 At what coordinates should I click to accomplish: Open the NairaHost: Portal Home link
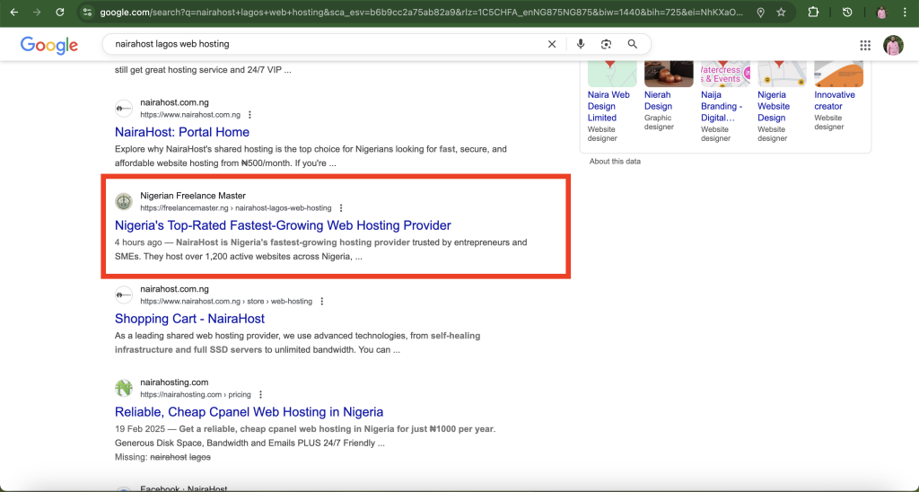coord(182,132)
